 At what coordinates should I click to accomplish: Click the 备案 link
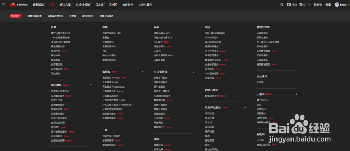point(328,5)
